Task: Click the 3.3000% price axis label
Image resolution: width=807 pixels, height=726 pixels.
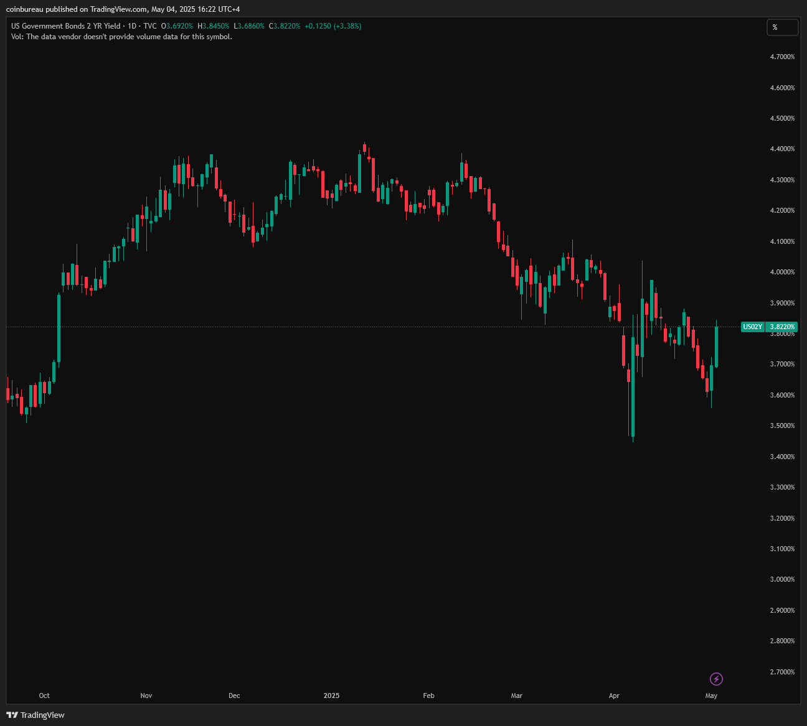Action: point(782,487)
